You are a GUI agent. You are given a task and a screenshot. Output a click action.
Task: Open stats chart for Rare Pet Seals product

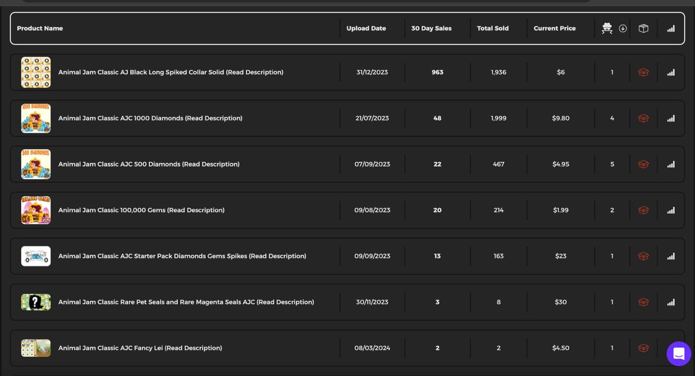(671, 302)
